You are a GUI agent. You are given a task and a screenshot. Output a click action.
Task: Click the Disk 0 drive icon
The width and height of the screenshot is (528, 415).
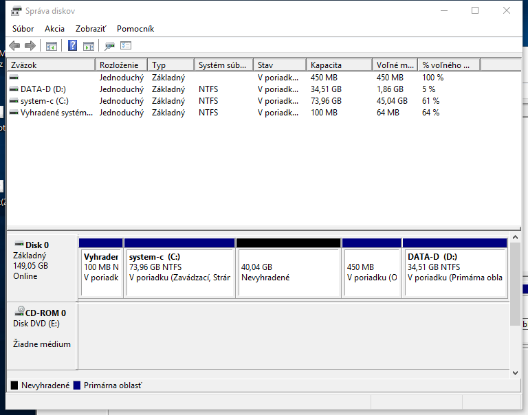click(x=19, y=245)
